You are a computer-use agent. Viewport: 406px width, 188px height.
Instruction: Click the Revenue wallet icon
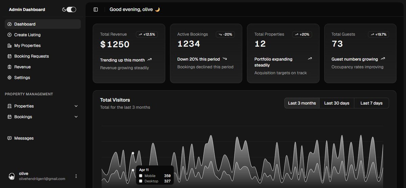click(9, 67)
